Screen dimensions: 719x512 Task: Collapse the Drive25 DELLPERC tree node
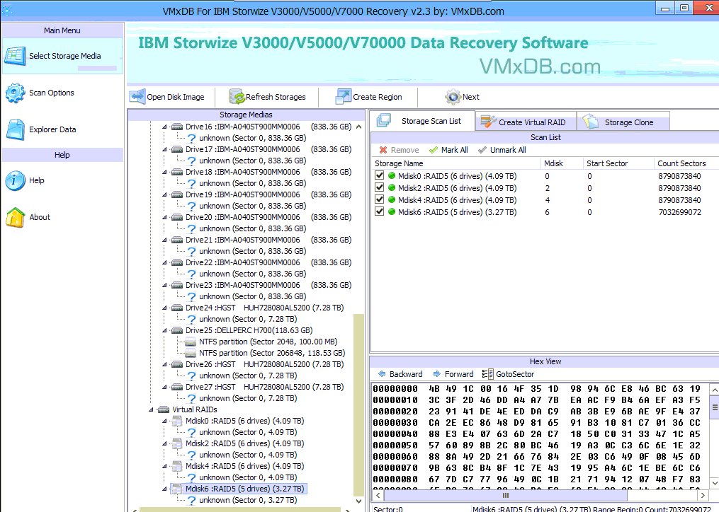(x=164, y=331)
